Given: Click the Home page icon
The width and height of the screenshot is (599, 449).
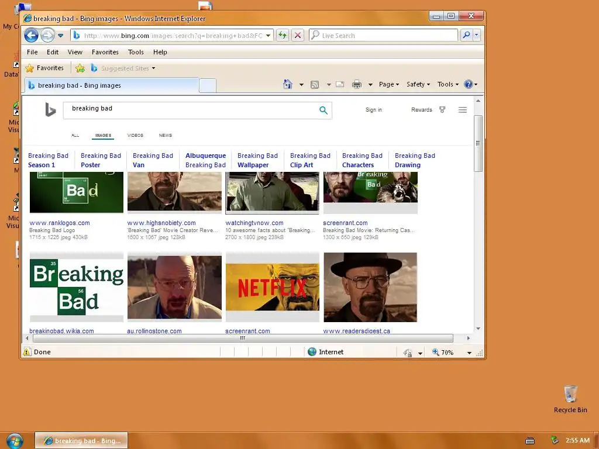Looking at the screenshot, I should [x=288, y=84].
